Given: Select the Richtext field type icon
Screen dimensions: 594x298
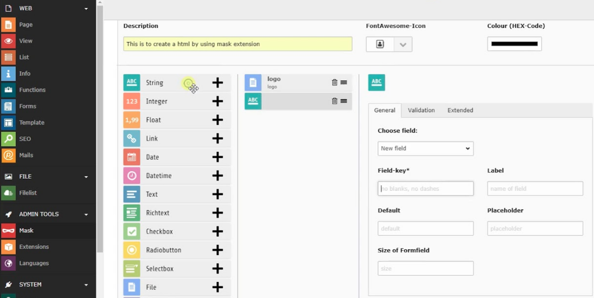Looking at the screenshot, I should [x=132, y=213].
